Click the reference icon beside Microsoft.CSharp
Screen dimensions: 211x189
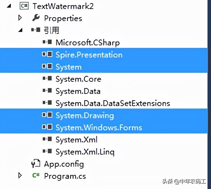pyautogui.click(x=47, y=42)
